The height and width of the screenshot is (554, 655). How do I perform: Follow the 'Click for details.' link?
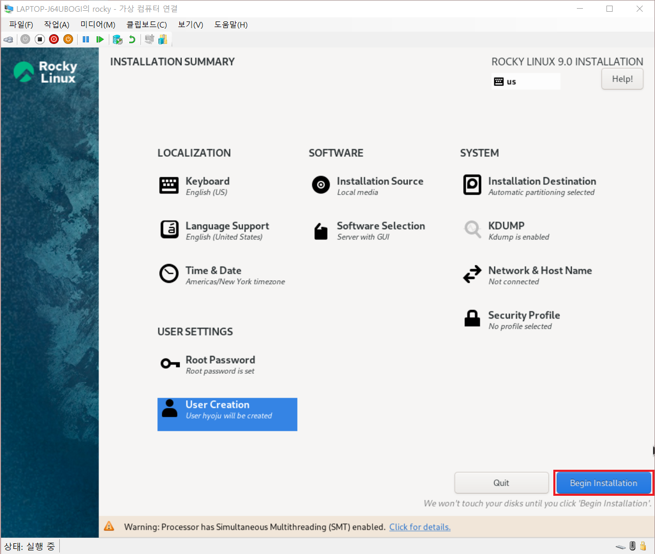click(420, 527)
